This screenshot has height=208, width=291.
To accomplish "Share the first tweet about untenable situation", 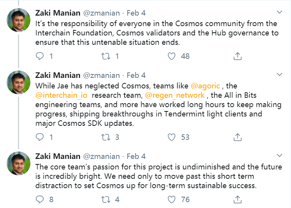I will pos(237,56).
